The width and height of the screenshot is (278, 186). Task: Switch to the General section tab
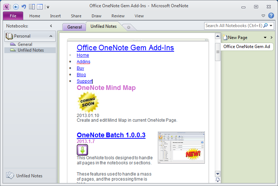[75, 27]
